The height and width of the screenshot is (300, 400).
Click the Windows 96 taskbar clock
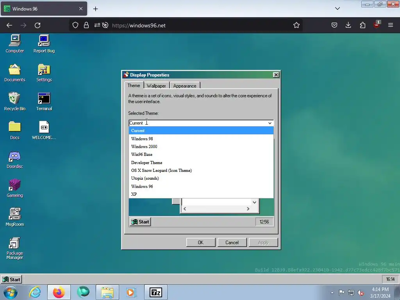(390, 279)
